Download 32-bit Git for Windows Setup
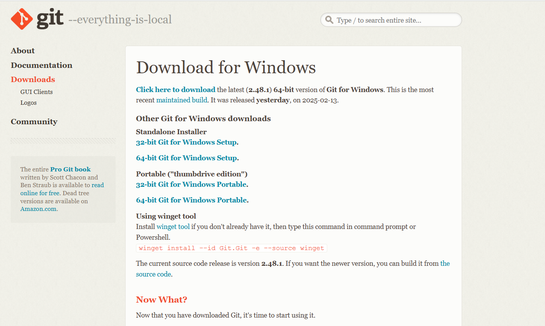This screenshot has height=326, width=545. [186, 142]
